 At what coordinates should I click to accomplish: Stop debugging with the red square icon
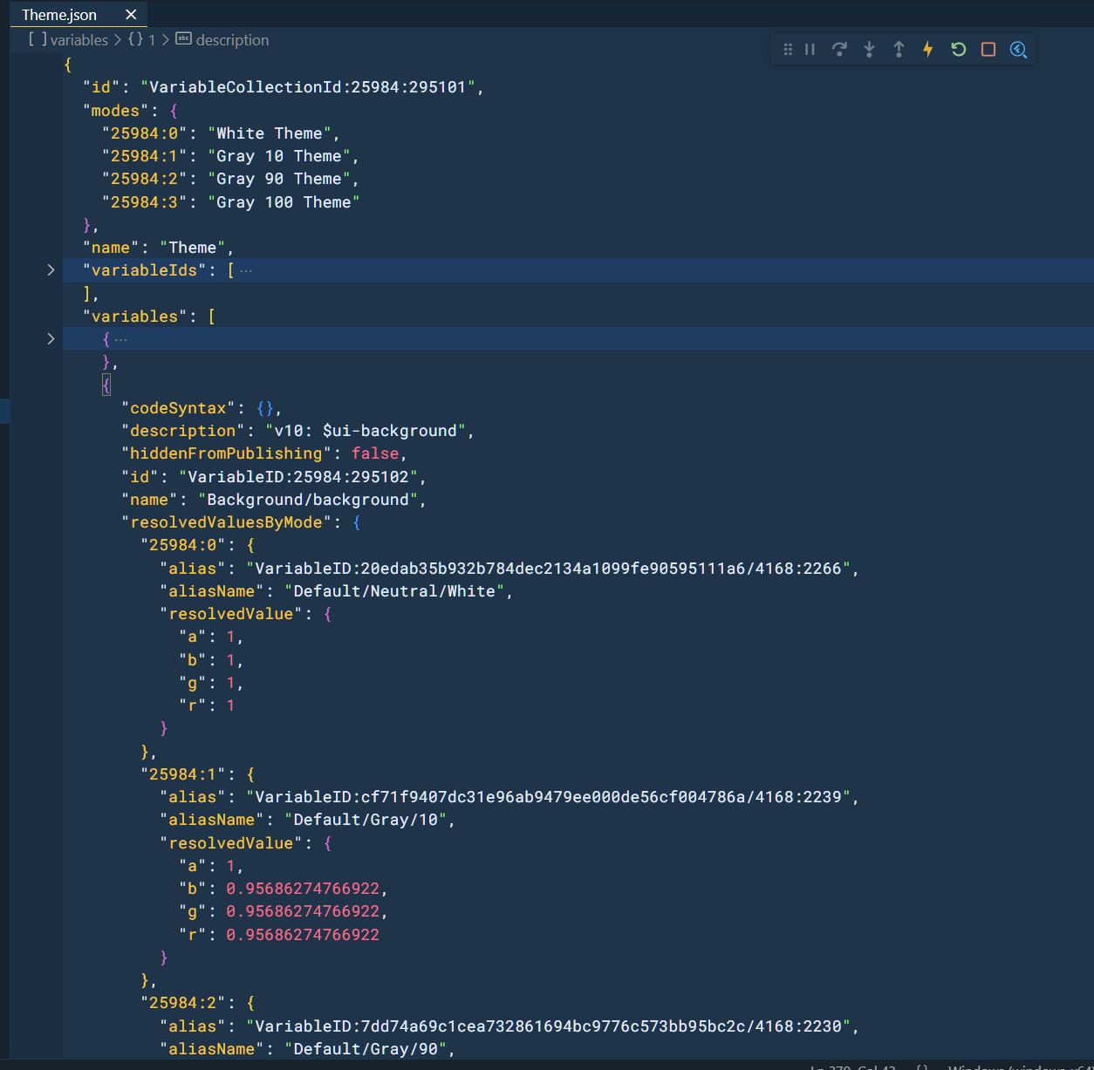(988, 50)
